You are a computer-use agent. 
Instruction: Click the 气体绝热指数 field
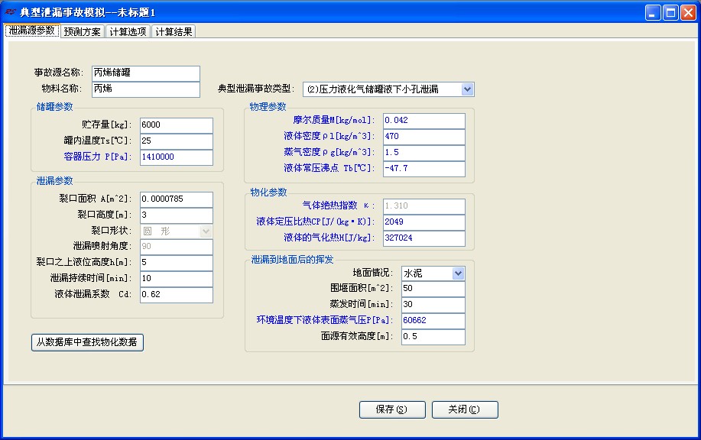click(x=424, y=206)
